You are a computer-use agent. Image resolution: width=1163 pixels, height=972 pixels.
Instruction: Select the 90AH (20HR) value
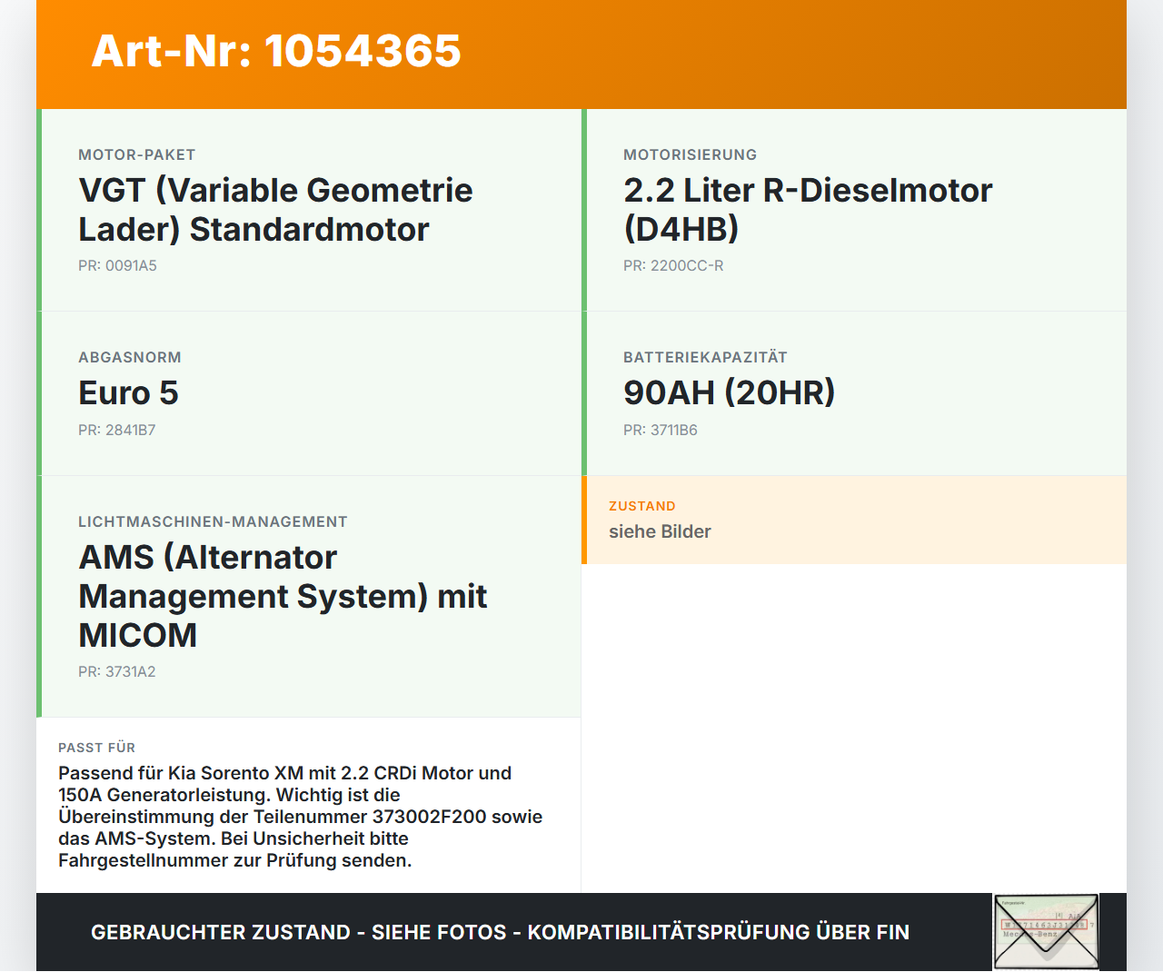[730, 393]
